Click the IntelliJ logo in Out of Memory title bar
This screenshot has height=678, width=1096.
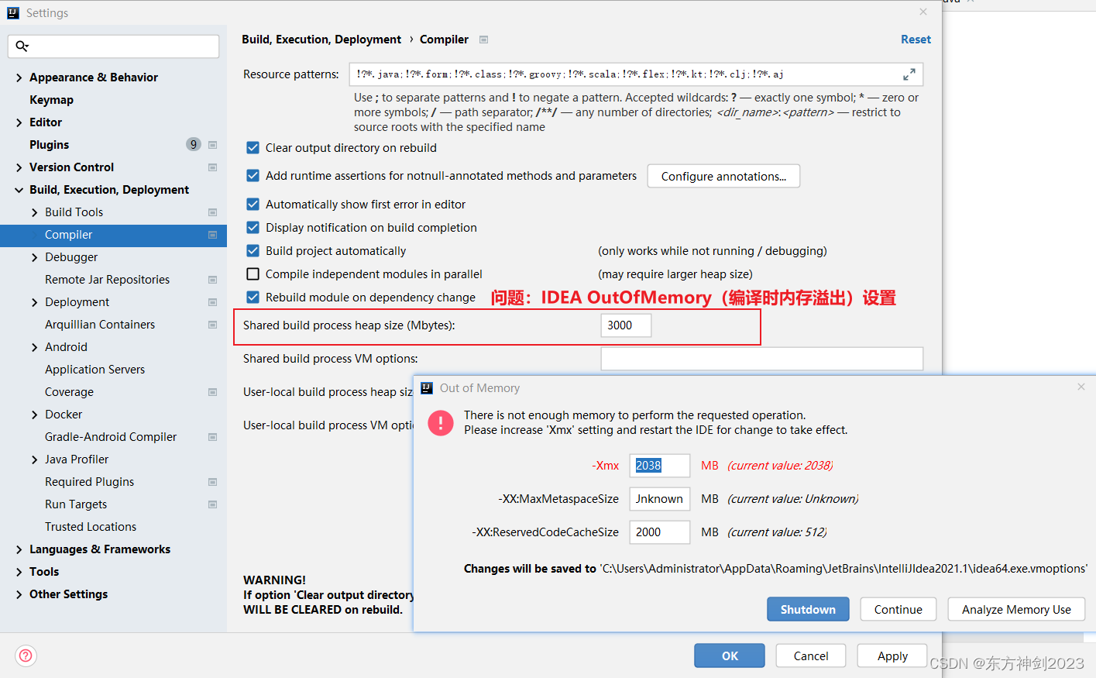pyautogui.click(x=427, y=388)
